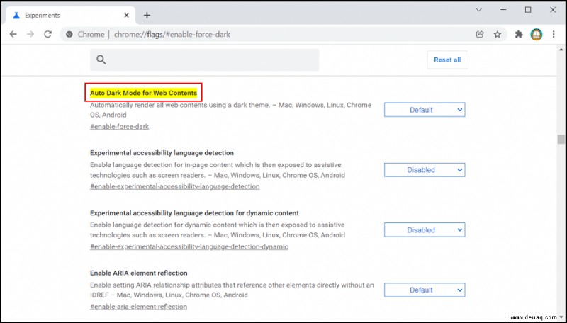Click the forward navigation arrow
The width and height of the screenshot is (567, 323).
click(30, 34)
